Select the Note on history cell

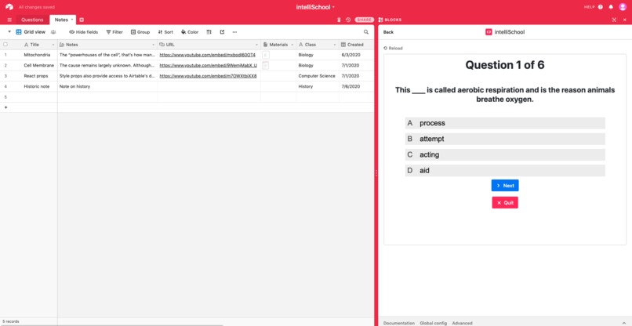click(x=107, y=86)
